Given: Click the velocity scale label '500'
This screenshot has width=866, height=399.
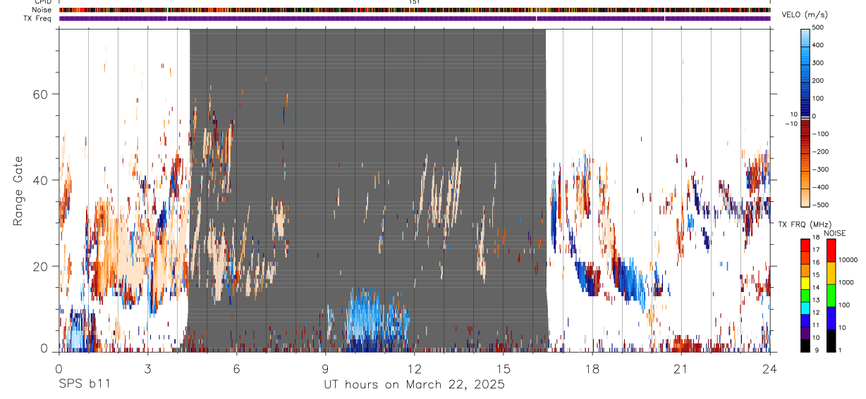Looking at the screenshot, I should click(x=817, y=27).
